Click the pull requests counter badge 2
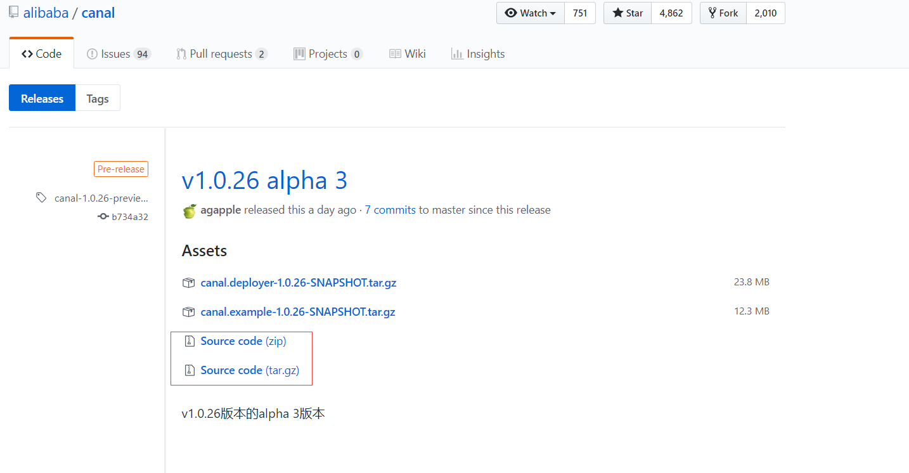The width and height of the screenshot is (909, 473). (x=261, y=55)
